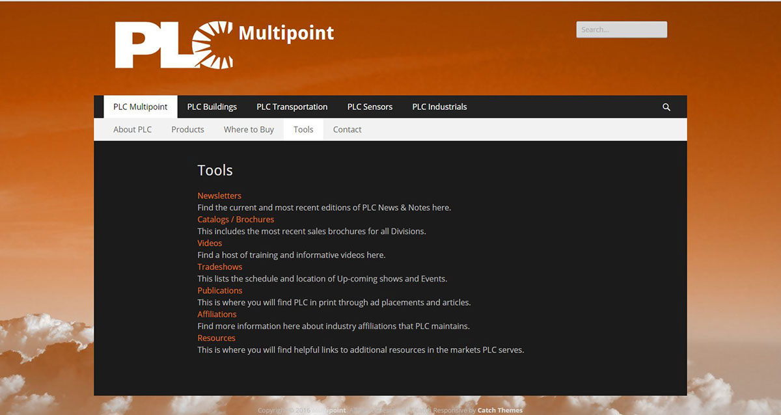Choose PLC Industrials from the top menu
This screenshot has width=781, height=415.
click(x=439, y=107)
